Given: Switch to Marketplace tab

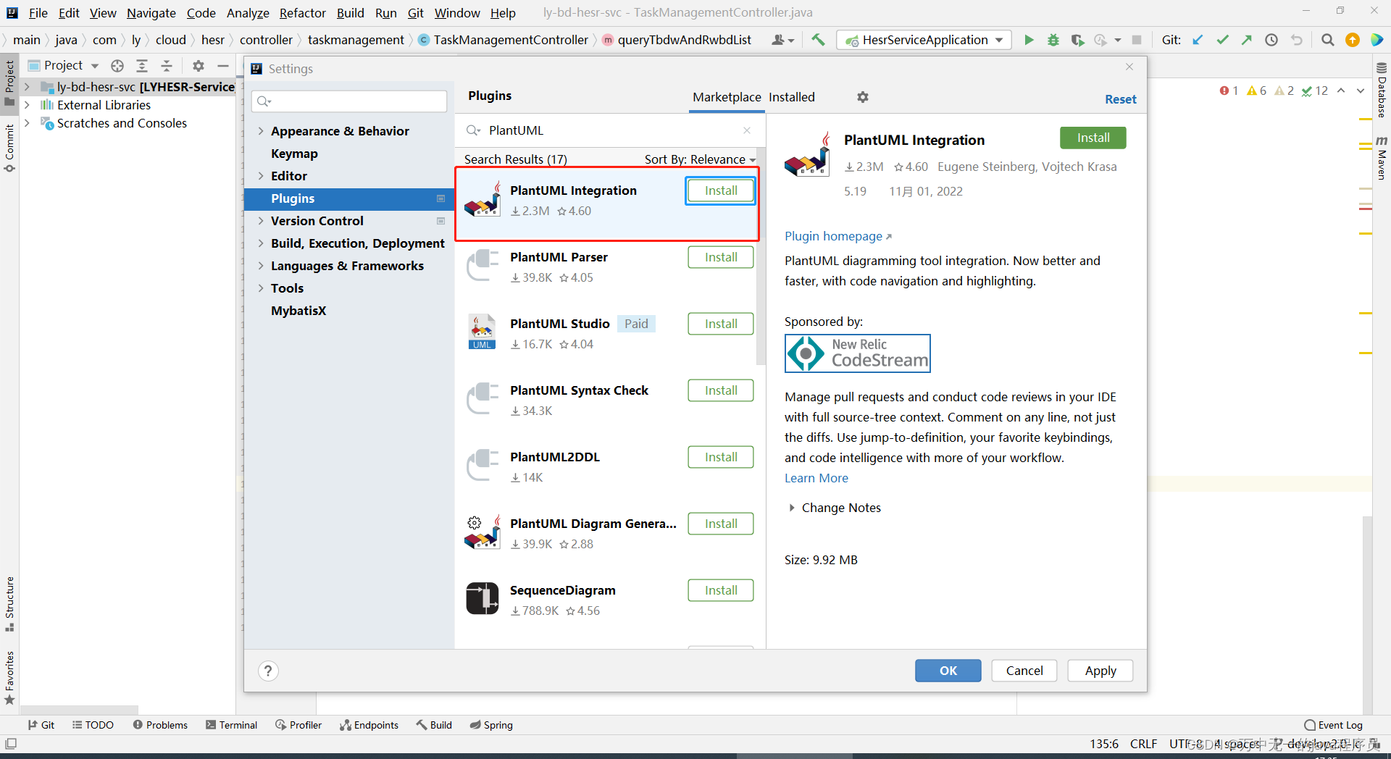Looking at the screenshot, I should coord(727,97).
